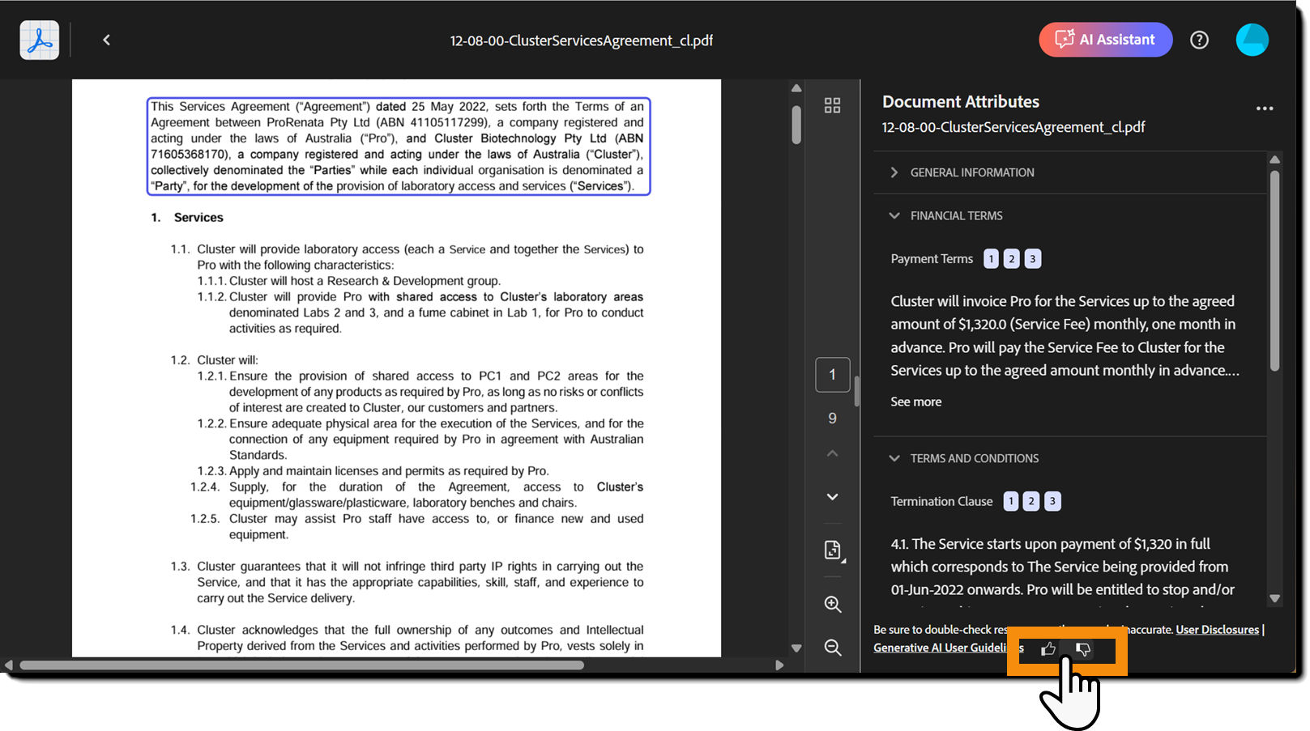Open Termination Clause citation 3

1052,502
